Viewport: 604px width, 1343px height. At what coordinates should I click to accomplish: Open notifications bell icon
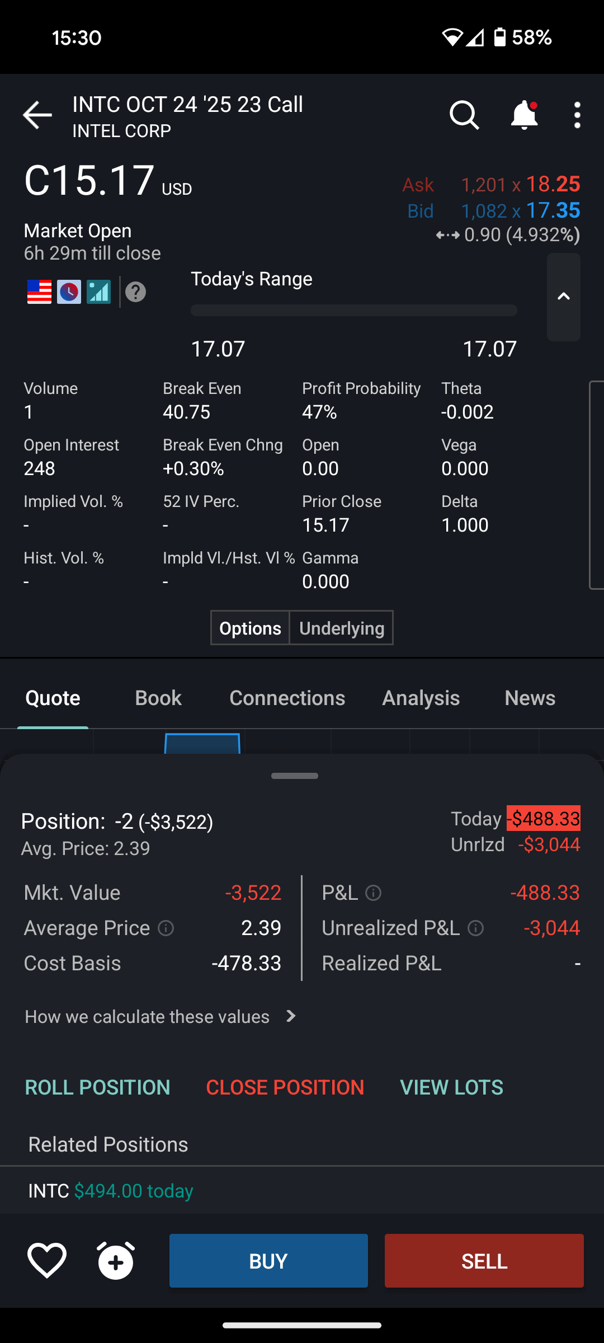524,115
